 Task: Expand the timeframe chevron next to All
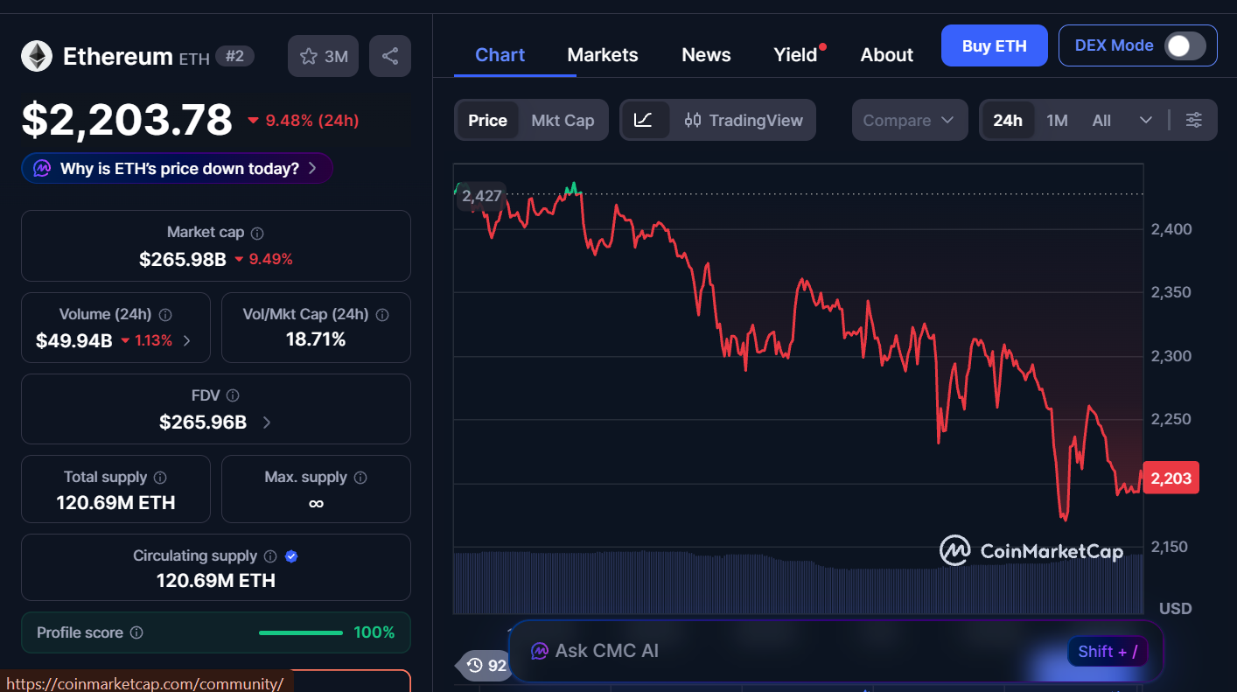click(1146, 120)
